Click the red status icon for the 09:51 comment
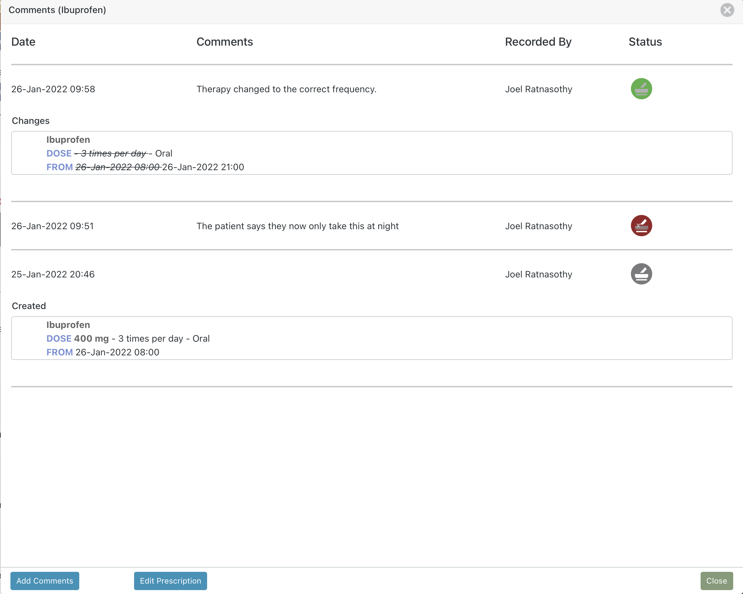 pos(641,226)
